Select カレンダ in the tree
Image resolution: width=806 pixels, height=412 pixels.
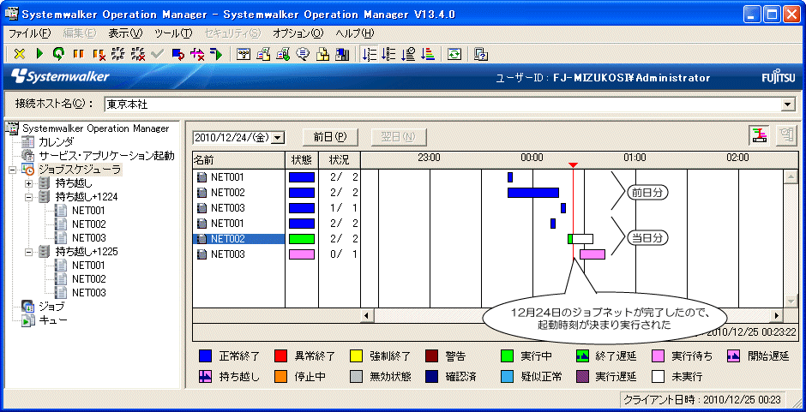[x=56, y=142]
